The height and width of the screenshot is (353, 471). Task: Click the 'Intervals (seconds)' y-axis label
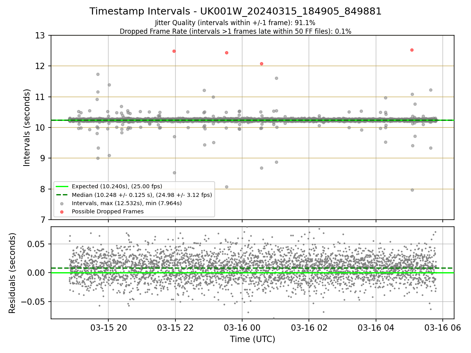[x=27, y=127]
